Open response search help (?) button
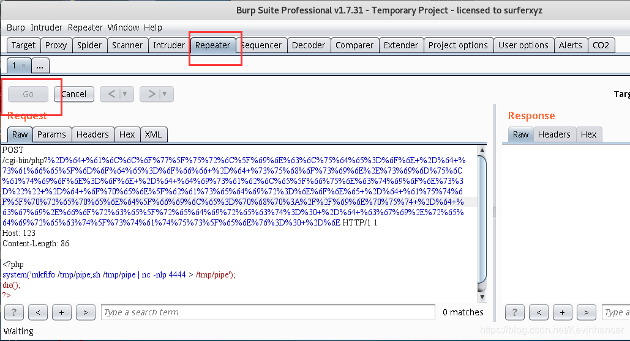 [515, 312]
